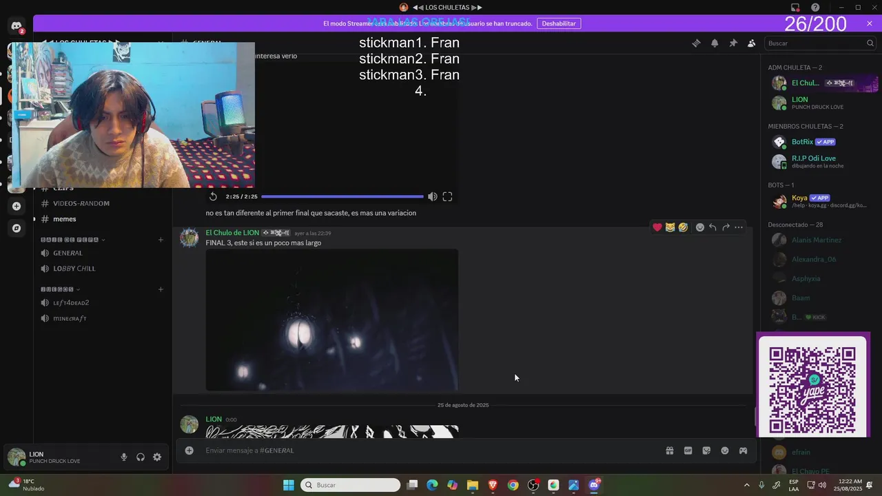Open Koya bot member profile

click(823, 201)
